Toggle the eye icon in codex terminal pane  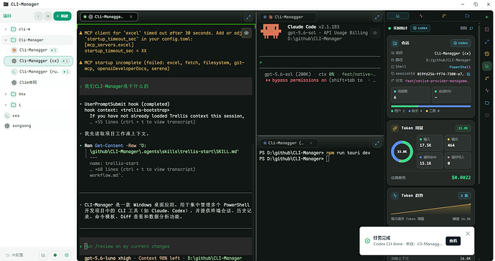click(246, 33)
